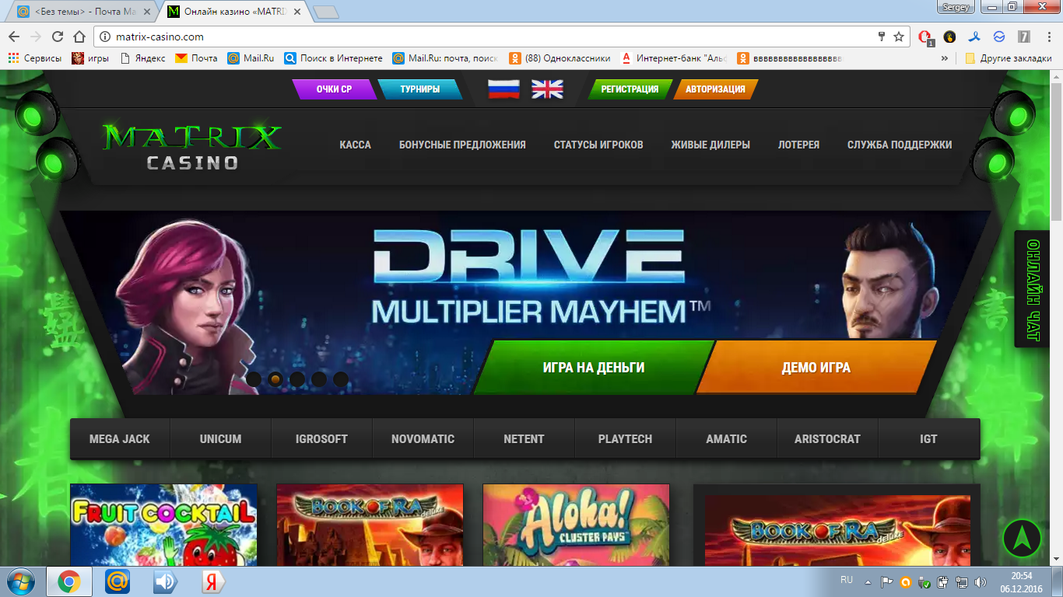Screen dimensions: 1063x597
Task: Show hidden system tray icons
Action: click(x=868, y=581)
